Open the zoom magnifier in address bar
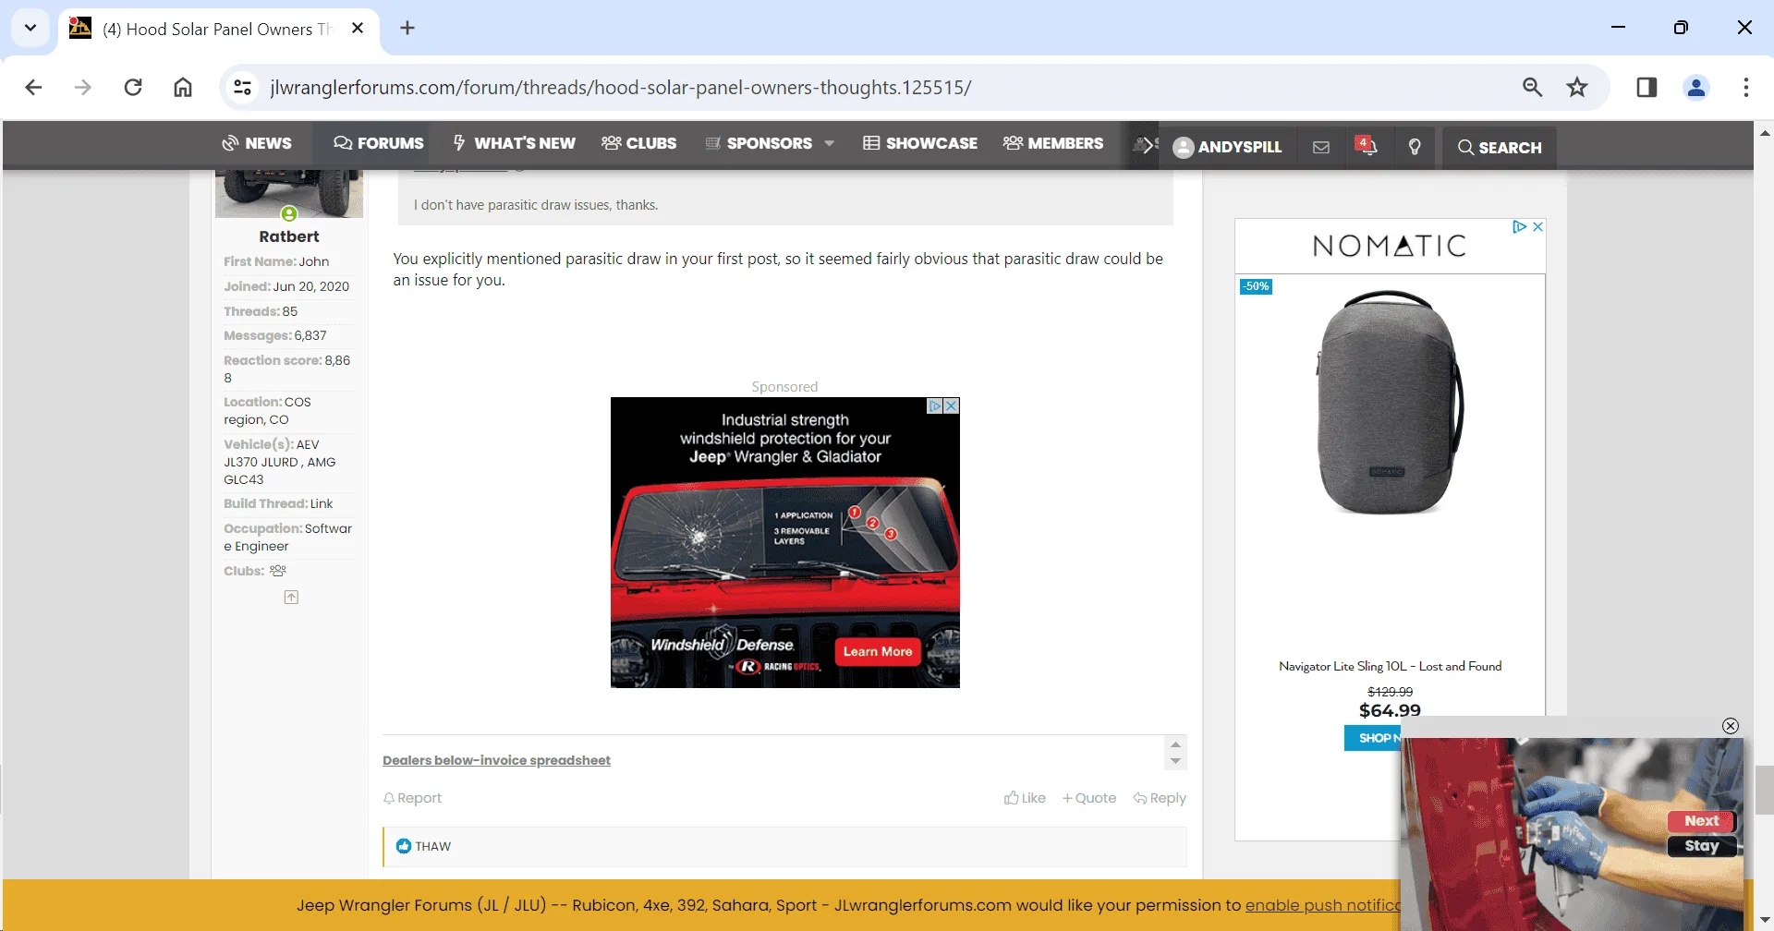 1532,87
